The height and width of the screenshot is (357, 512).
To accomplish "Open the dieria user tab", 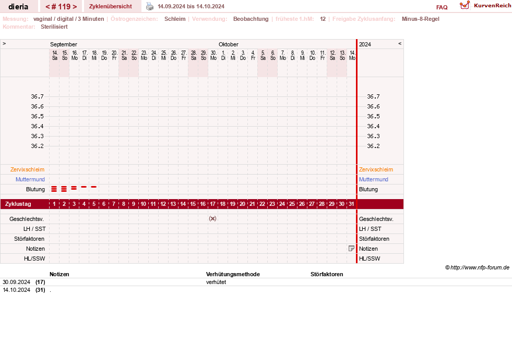I will (18, 7).
